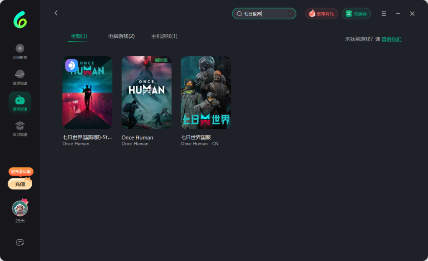428x261 pixels.
Task: Open the 告诉我们 link
Action: tap(391, 39)
